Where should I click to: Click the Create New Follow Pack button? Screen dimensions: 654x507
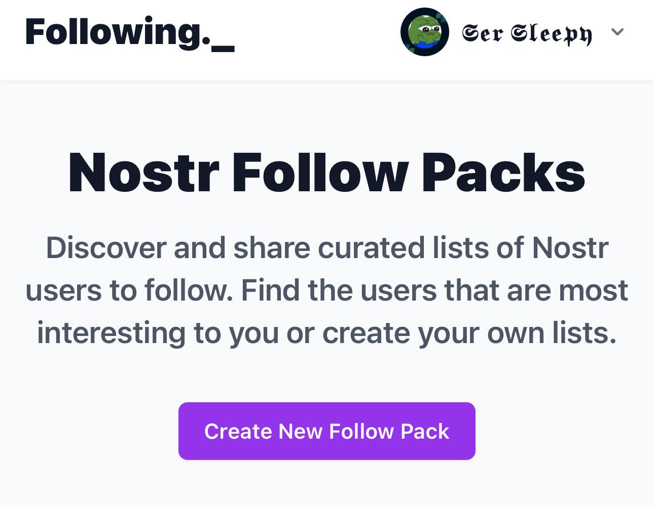click(327, 431)
